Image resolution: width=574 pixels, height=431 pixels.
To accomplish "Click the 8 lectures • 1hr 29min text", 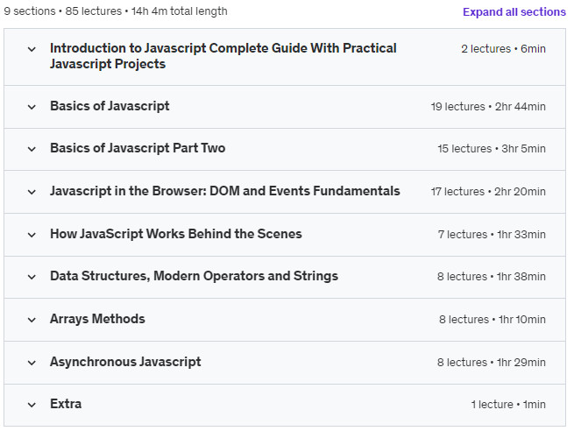I will pyautogui.click(x=492, y=362).
